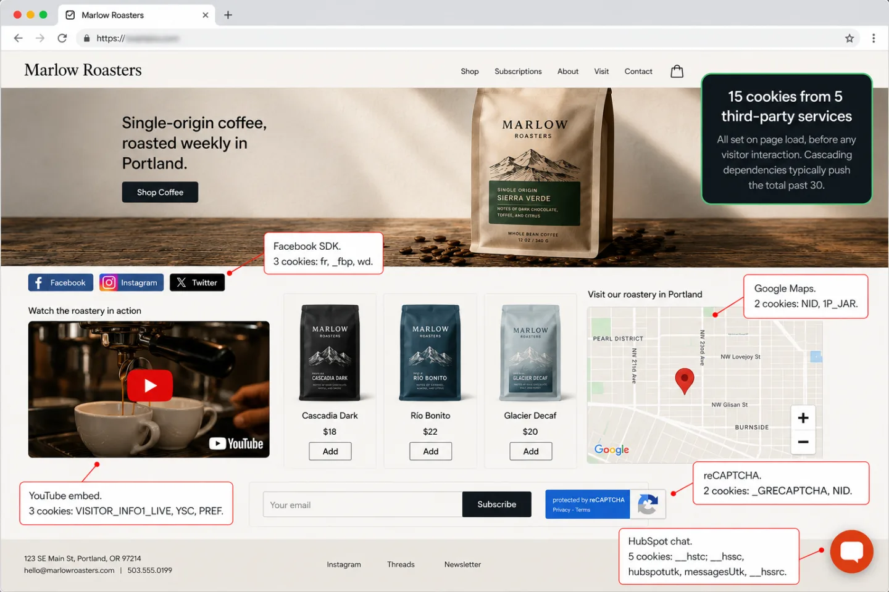Open a new browser tab with plus

(228, 15)
